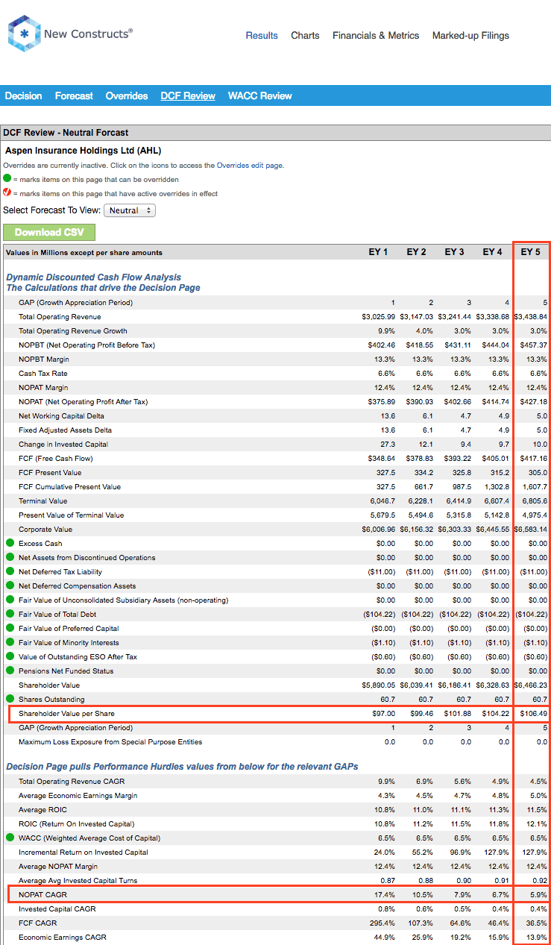Click the EY 5 column header

(x=530, y=252)
